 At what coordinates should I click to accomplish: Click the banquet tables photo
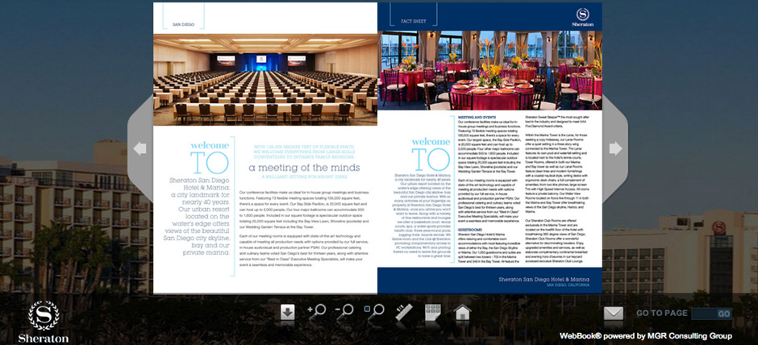pyautogui.click(x=489, y=71)
